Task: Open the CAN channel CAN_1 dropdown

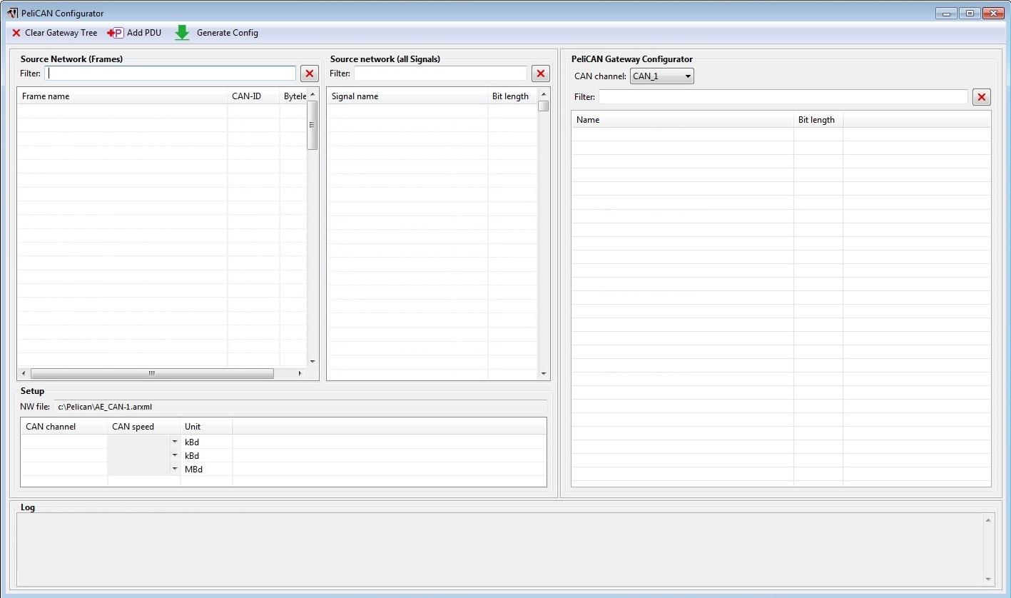Action: [x=662, y=76]
